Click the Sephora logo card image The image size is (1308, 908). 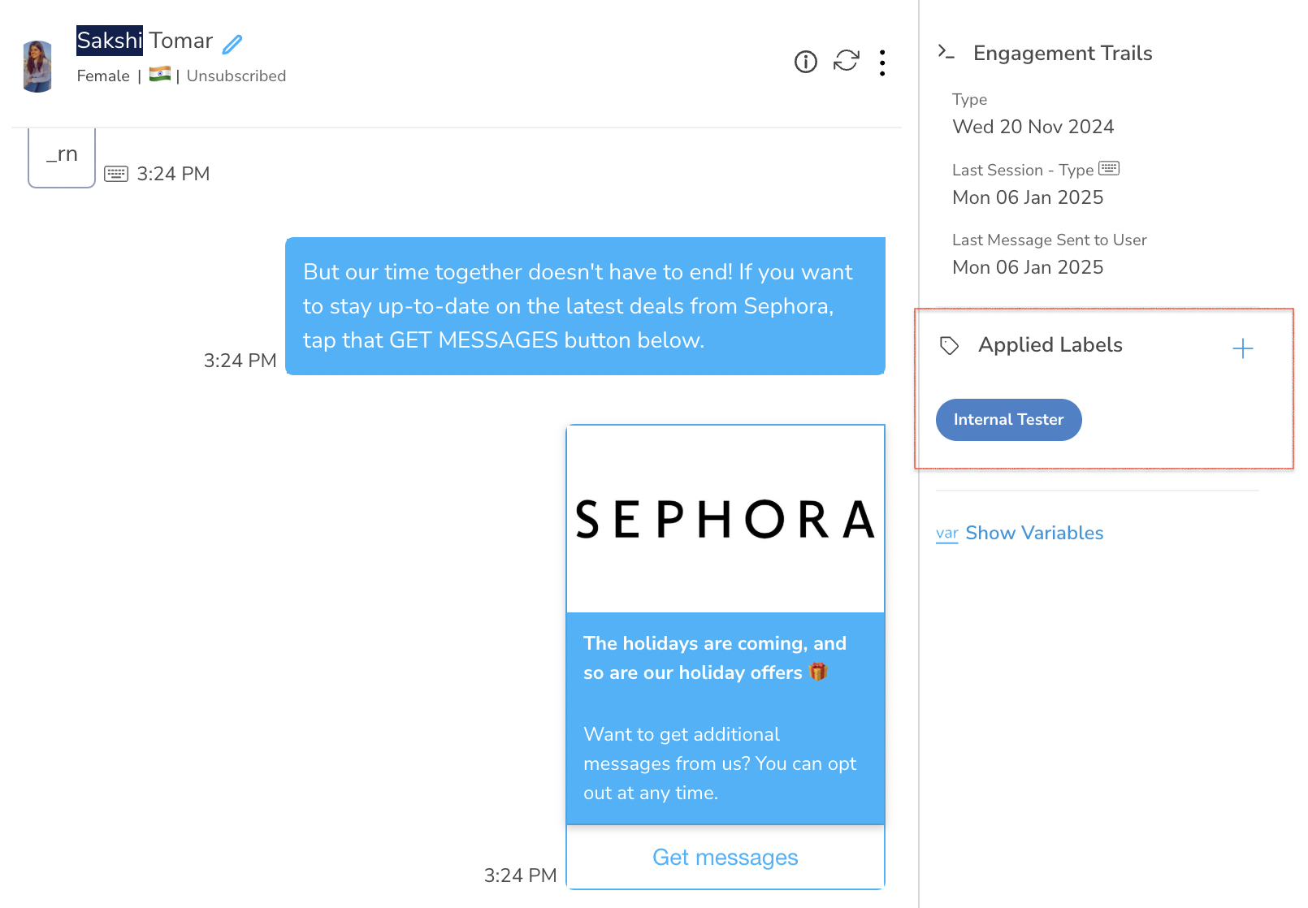click(725, 519)
